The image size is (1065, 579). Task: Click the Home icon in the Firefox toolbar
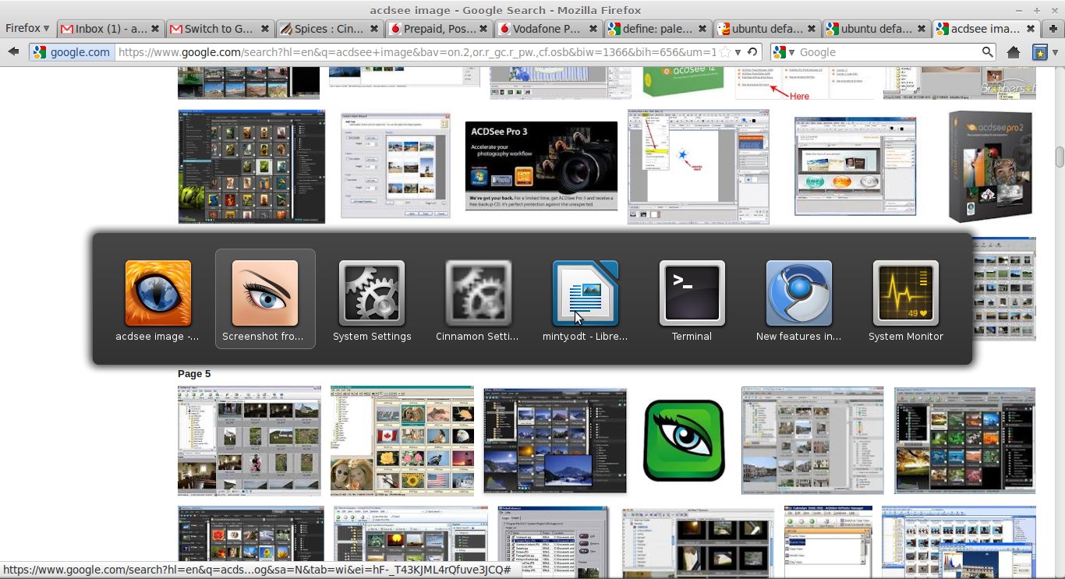[1014, 52]
